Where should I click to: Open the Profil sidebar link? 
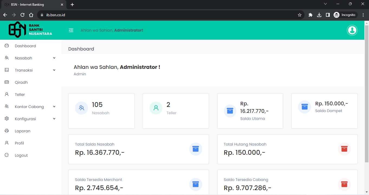click(19, 143)
